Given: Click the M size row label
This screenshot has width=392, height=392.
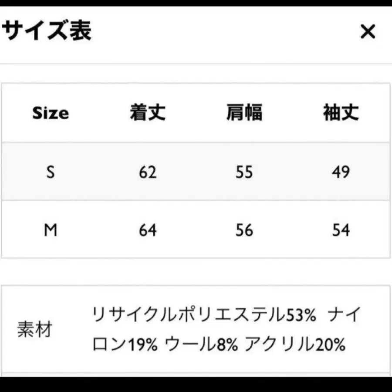Looking at the screenshot, I should (x=51, y=230).
